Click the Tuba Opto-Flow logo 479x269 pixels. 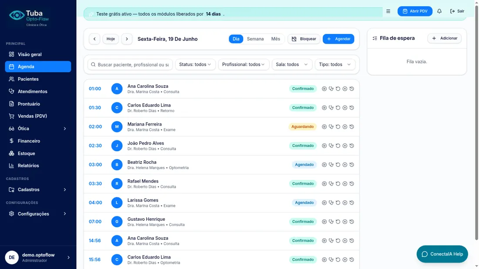coord(29,18)
